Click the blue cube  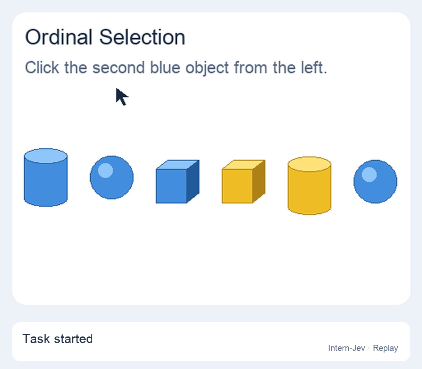pos(178,182)
